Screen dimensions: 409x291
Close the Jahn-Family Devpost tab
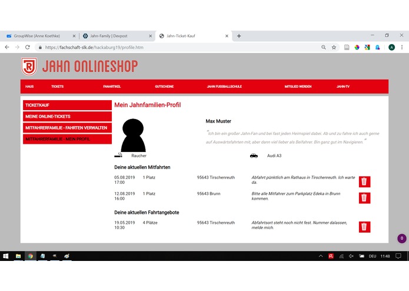pyautogui.click(x=151, y=36)
